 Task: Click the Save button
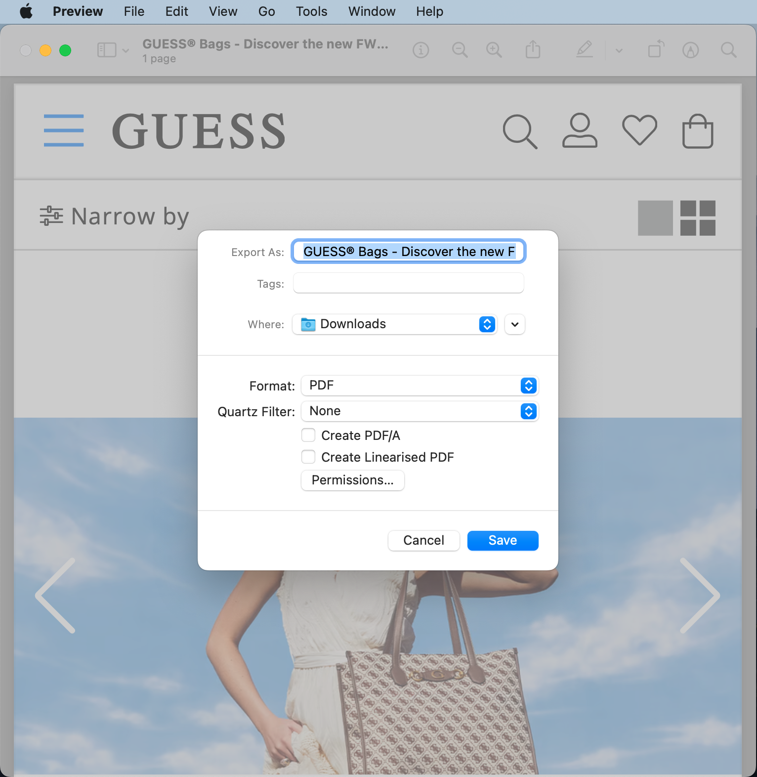pos(503,541)
